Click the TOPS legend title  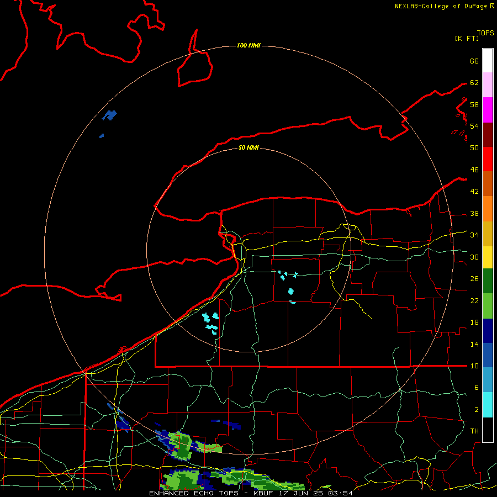[485, 33]
